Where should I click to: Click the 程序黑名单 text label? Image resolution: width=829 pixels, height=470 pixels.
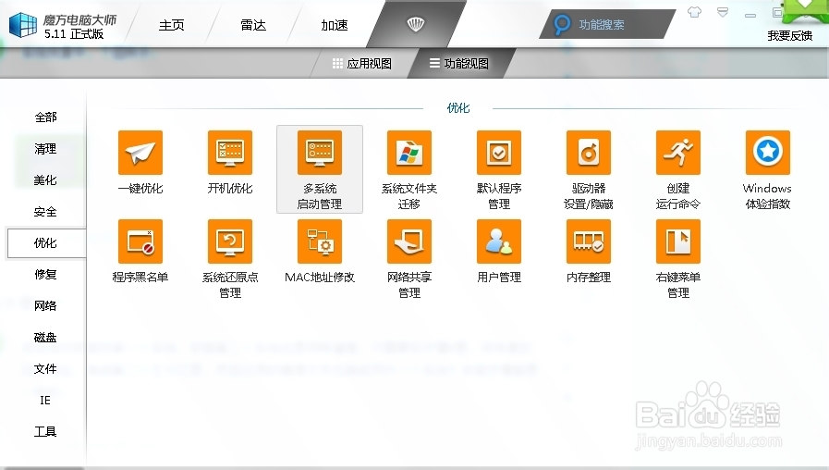[140, 278]
